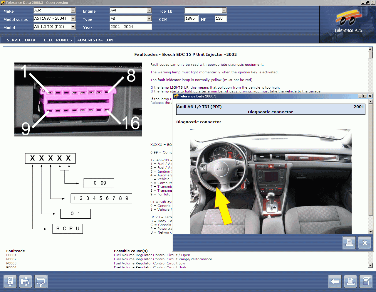Minimize the main application window
The image size is (376, 292).
(363, 3)
